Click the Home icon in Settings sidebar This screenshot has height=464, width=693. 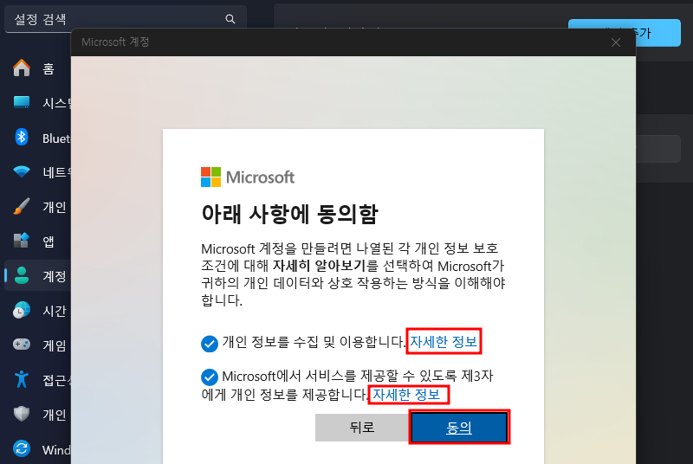coord(21,68)
